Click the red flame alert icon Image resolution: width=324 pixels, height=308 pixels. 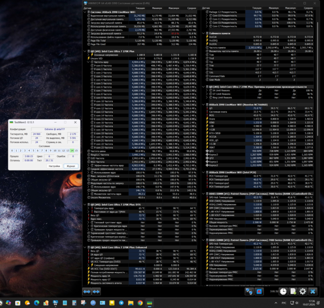[x=259, y=292]
